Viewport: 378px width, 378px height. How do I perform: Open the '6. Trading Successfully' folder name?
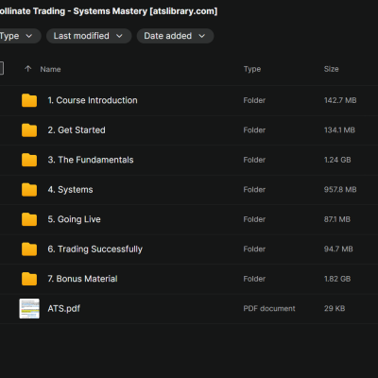95,249
